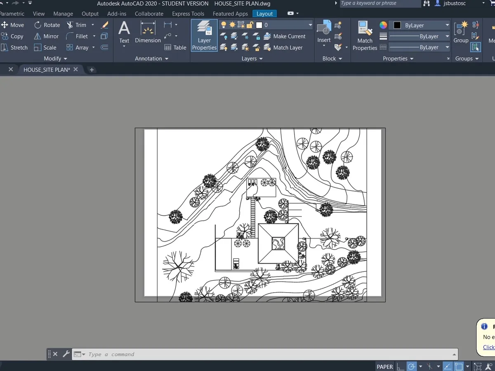The height and width of the screenshot is (371, 495).
Task: Click the ByLayer color swatch
Action: coord(398,25)
